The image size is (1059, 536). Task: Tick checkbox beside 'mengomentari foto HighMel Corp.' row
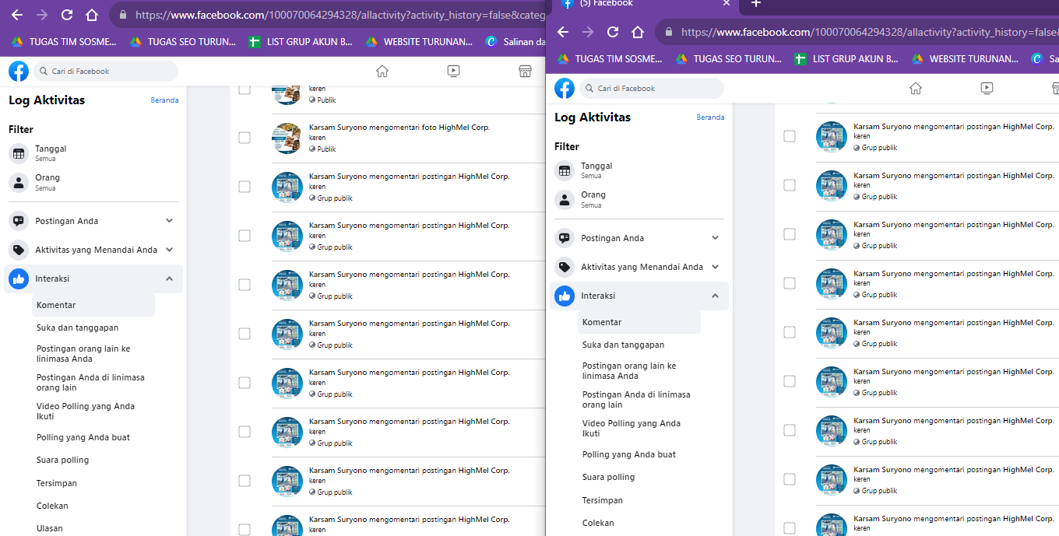pos(245,138)
